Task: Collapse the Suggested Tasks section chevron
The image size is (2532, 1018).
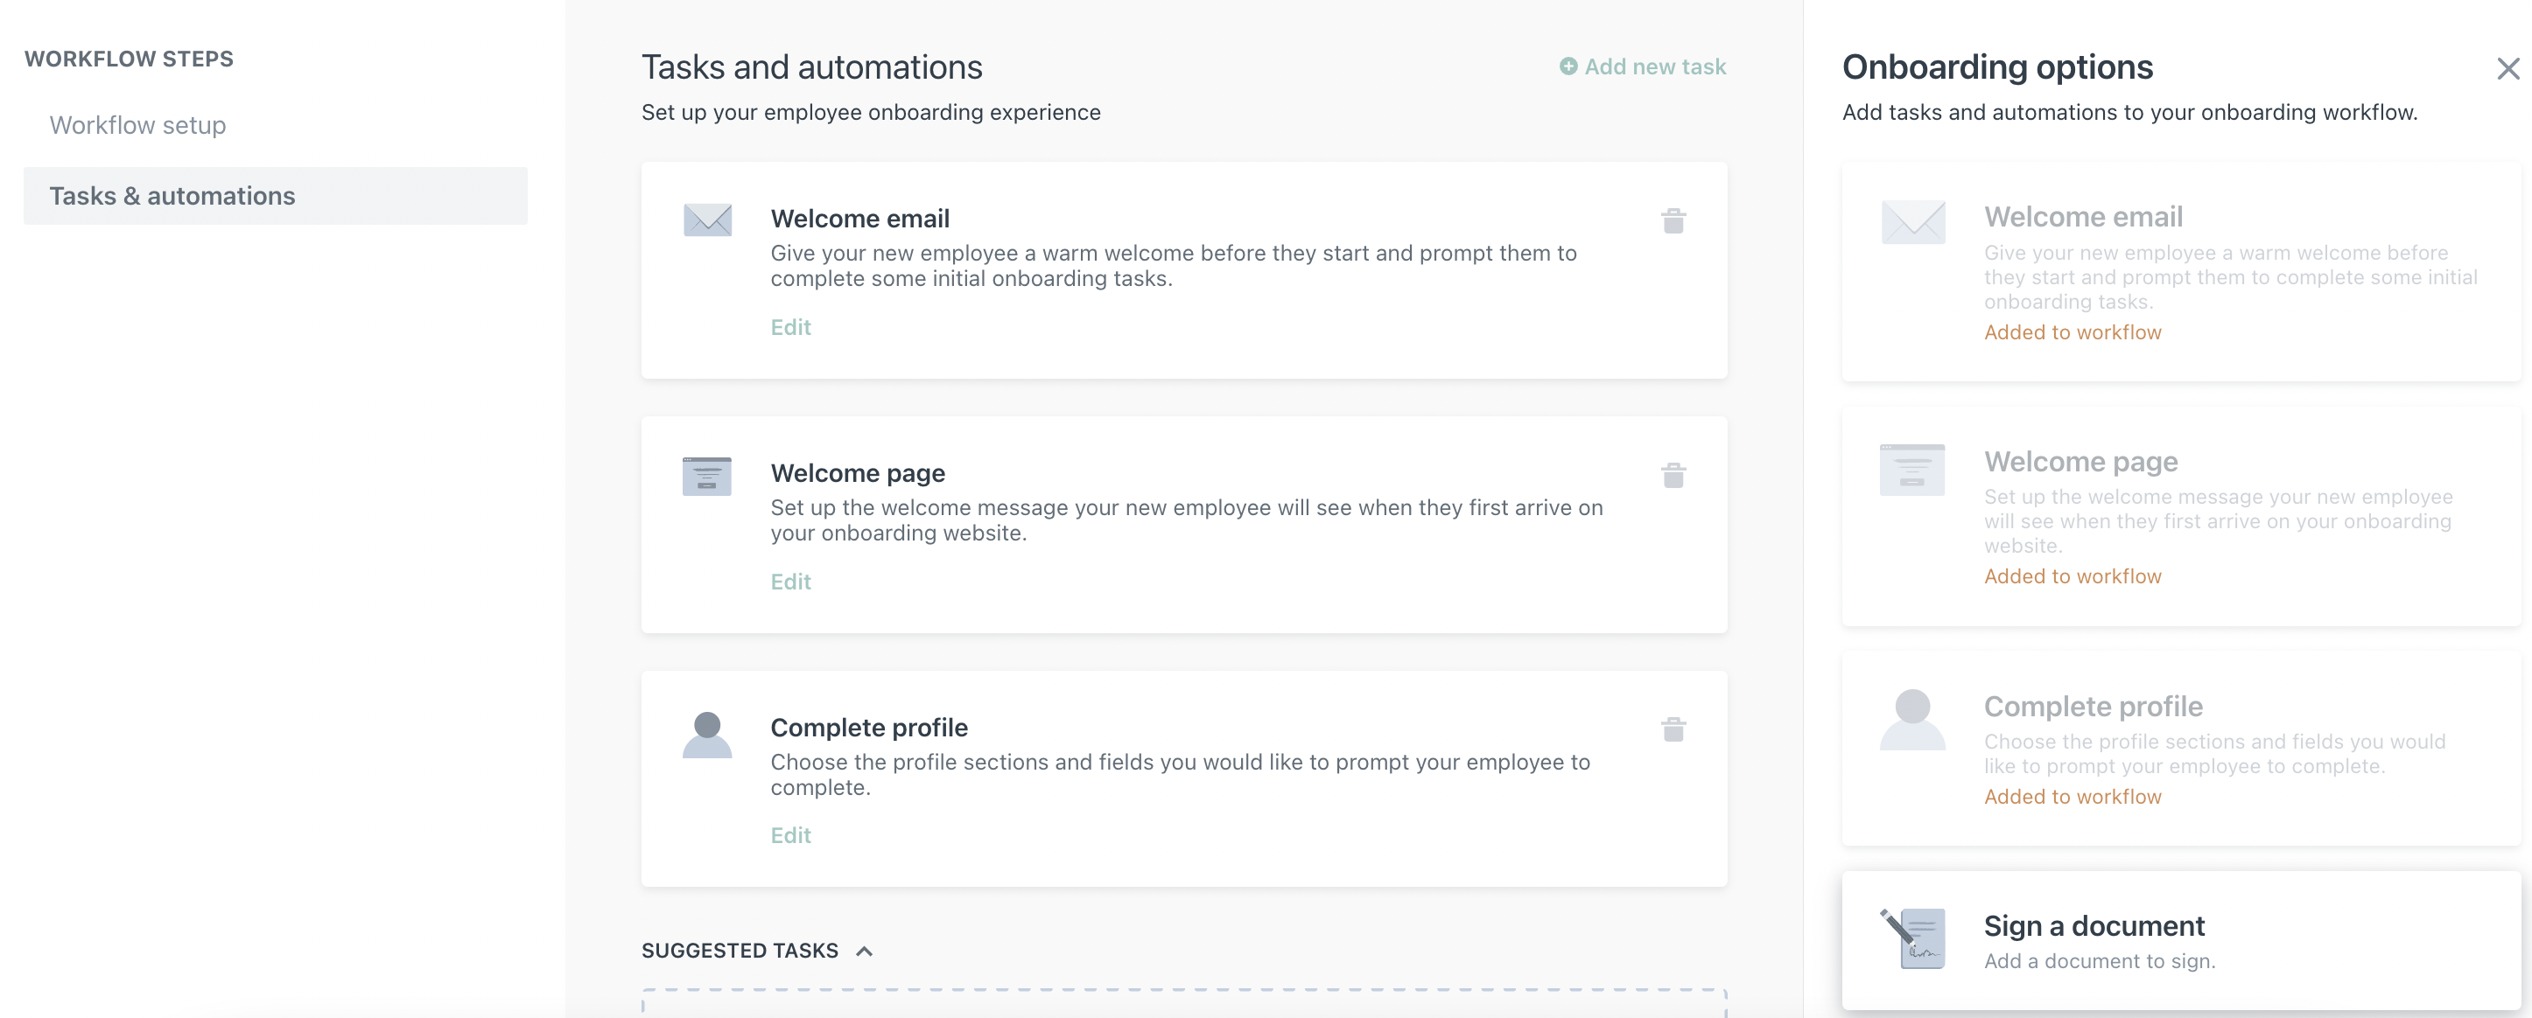Action: point(864,952)
